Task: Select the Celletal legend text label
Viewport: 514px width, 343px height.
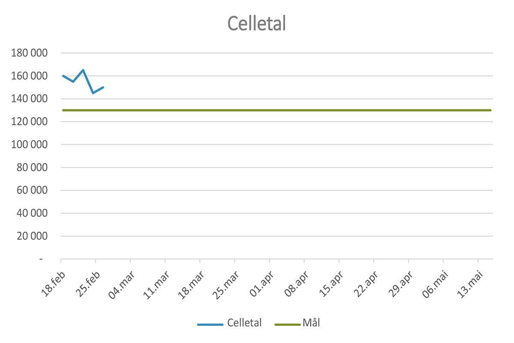Action: coord(244,323)
